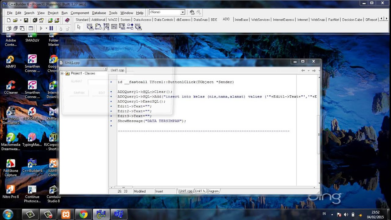The height and width of the screenshot is (220, 391).
Task: Switch to the Data Access palette tab
Action: click(x=142, y=20)
